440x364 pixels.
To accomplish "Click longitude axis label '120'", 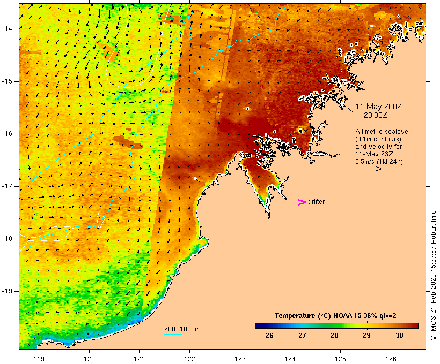I will point(89,359).
